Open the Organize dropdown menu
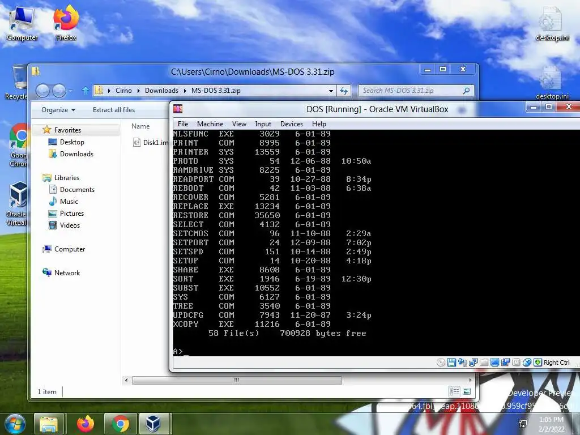The image size is (580, 435). click(58, 110)
